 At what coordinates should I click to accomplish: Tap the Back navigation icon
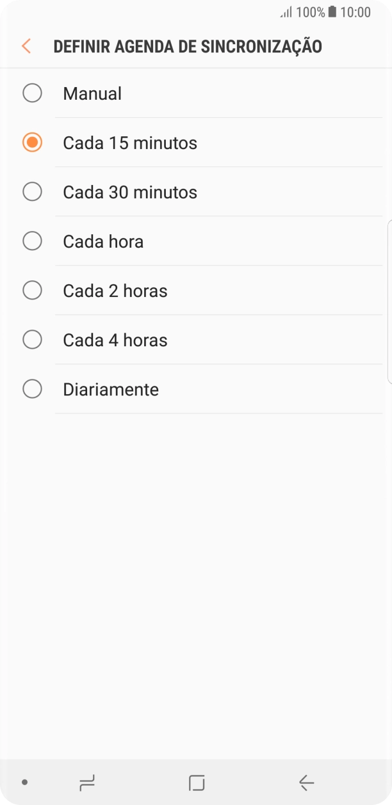306,782
